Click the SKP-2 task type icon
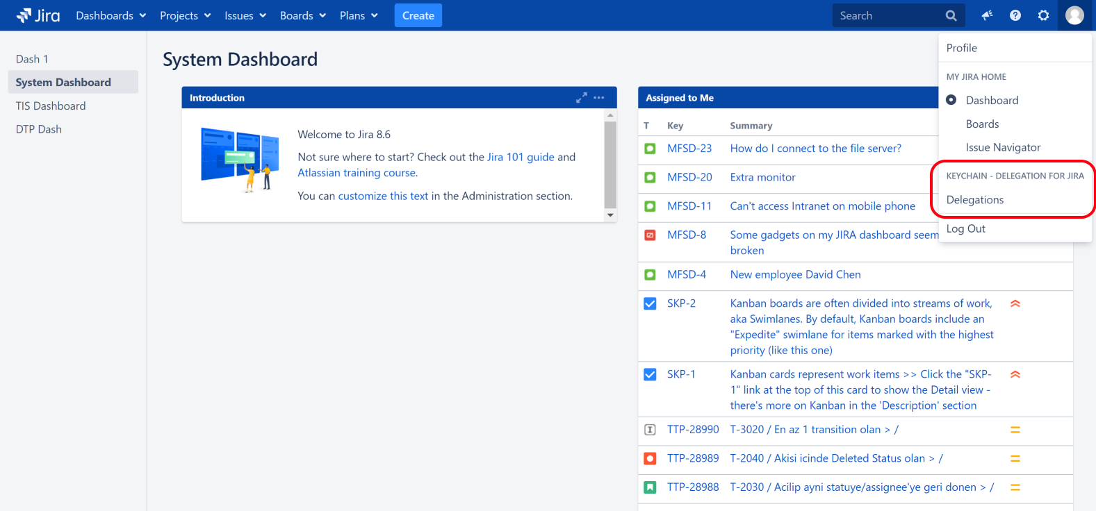 click(650, 303)
